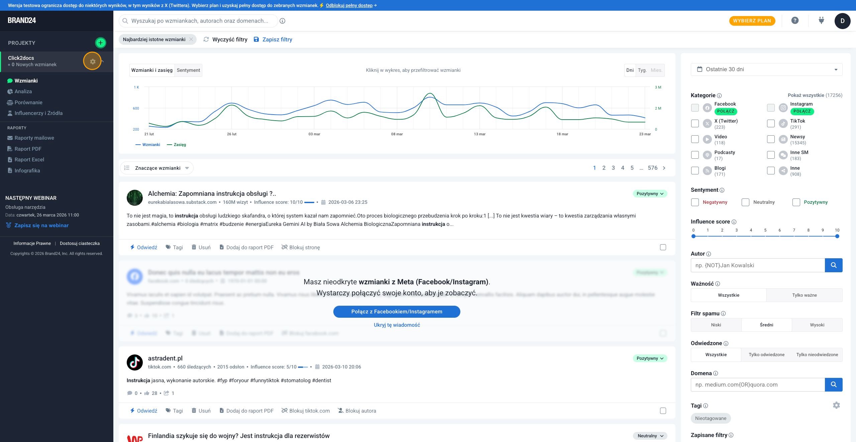Click the Influence score slider right handle
The image size is (856, 442).
point(837,236)
